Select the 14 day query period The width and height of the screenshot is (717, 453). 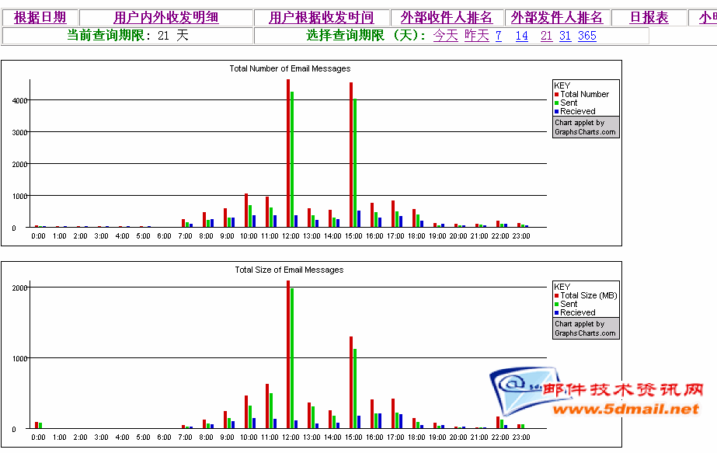pos(521,36)
